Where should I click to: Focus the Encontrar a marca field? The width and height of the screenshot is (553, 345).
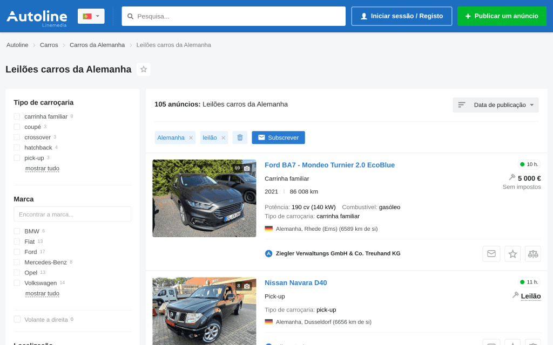click(x=72, y=215)
